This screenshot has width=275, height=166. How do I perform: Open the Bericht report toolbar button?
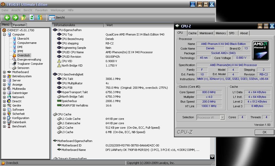(x=57, y=17)
